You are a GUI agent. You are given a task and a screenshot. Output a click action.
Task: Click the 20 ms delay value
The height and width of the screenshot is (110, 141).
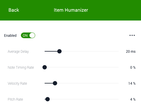[131, 52]
